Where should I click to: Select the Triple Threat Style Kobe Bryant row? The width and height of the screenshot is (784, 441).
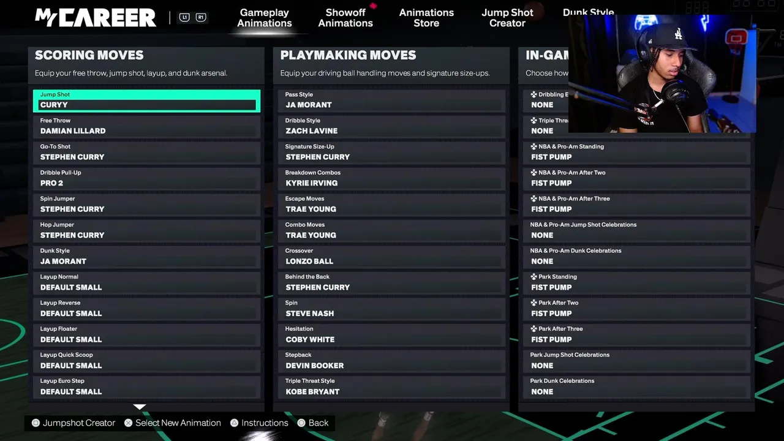coord(391,387)
